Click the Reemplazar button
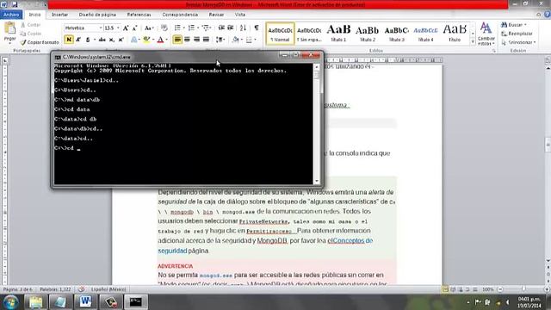The image size is (551, 310). point(517,34)
